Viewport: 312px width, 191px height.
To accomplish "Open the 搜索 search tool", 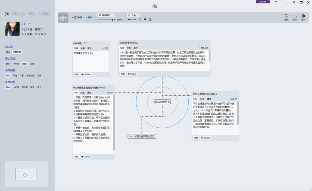I will click(286, 17).
